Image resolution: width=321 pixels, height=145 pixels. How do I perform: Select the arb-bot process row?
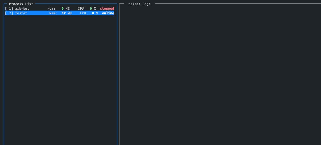59,9
